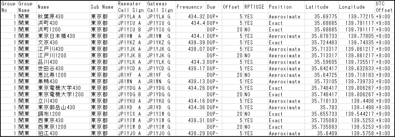The image size is (395, 137).
Task: Select latitude cell 35.718133
Action: pos(322,101)
